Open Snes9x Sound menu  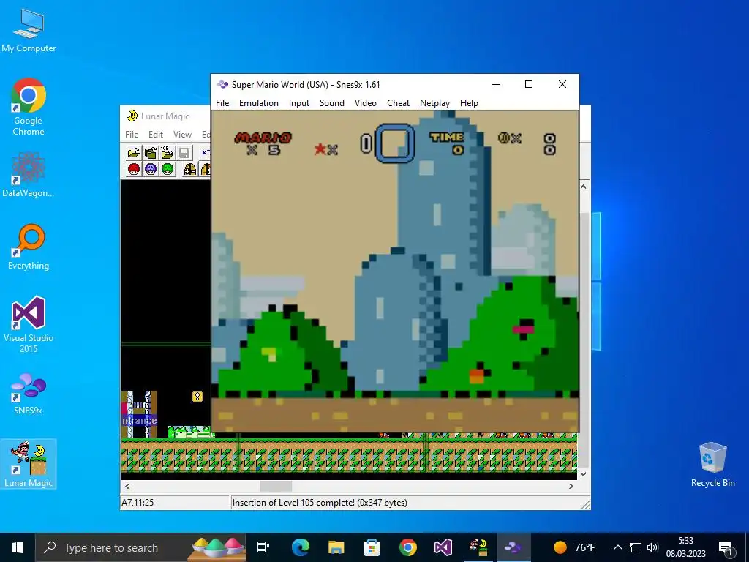click(x=332, y=102)
